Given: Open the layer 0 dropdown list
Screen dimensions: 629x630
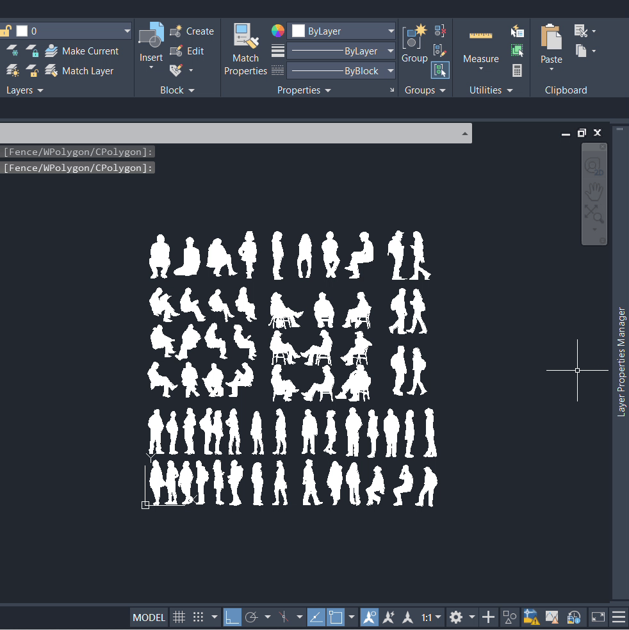Looking at the screenshot, I should click(x=126, y=31).
